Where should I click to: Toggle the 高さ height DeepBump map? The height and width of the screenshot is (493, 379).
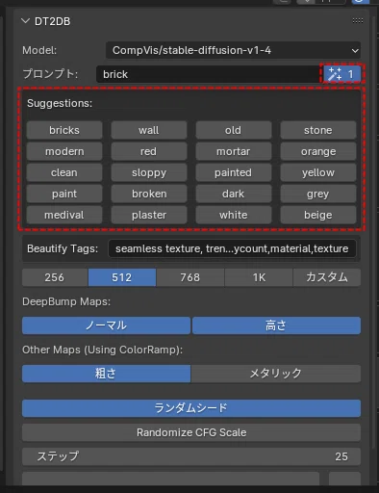276,325
